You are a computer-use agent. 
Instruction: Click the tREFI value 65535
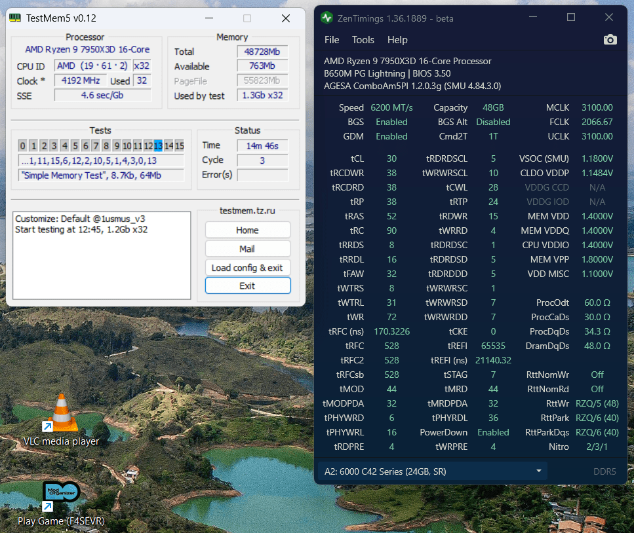click(x=493, y=346)
